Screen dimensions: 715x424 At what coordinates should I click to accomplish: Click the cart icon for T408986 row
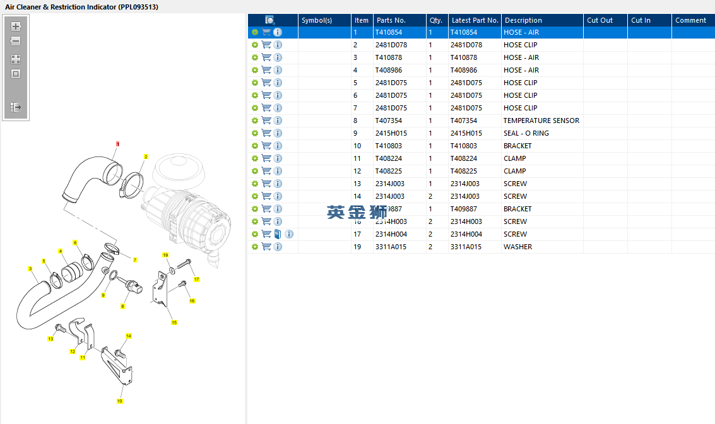click(x=267, y=70)
